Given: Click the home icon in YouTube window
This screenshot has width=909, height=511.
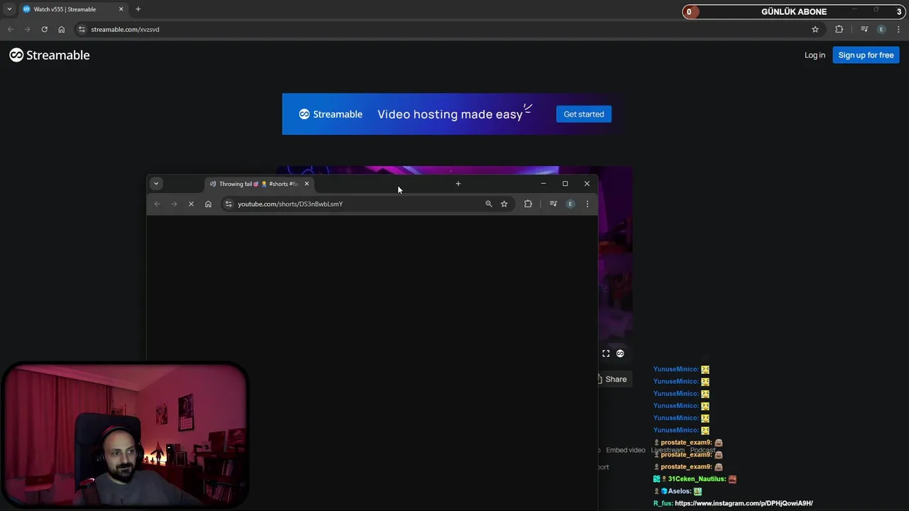Looking at the screenshot, I should (208, 204).
